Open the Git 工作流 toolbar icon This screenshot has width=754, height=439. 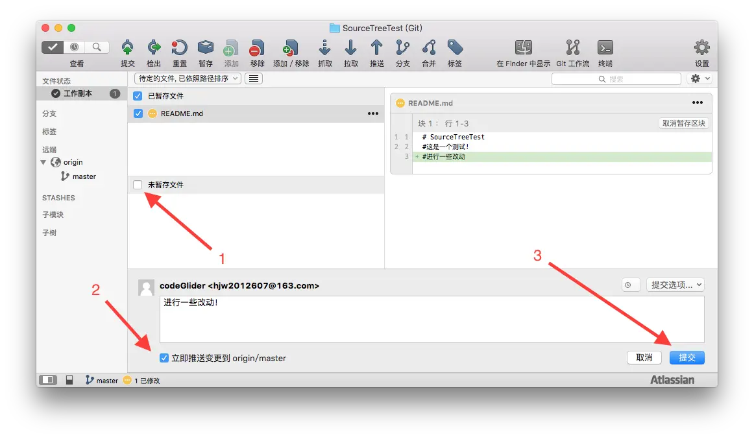pyautogui.click(x=573, y=47)
